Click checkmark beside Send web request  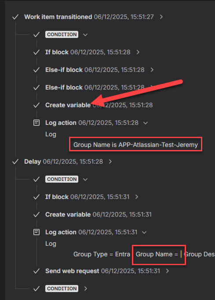point(36,271)
